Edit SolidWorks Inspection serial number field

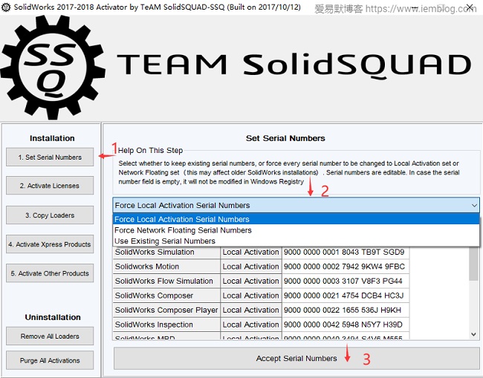click(346, 325)
